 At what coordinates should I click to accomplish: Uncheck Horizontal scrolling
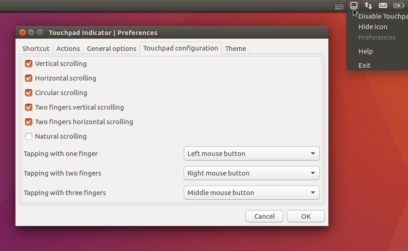tap(29, 78)
